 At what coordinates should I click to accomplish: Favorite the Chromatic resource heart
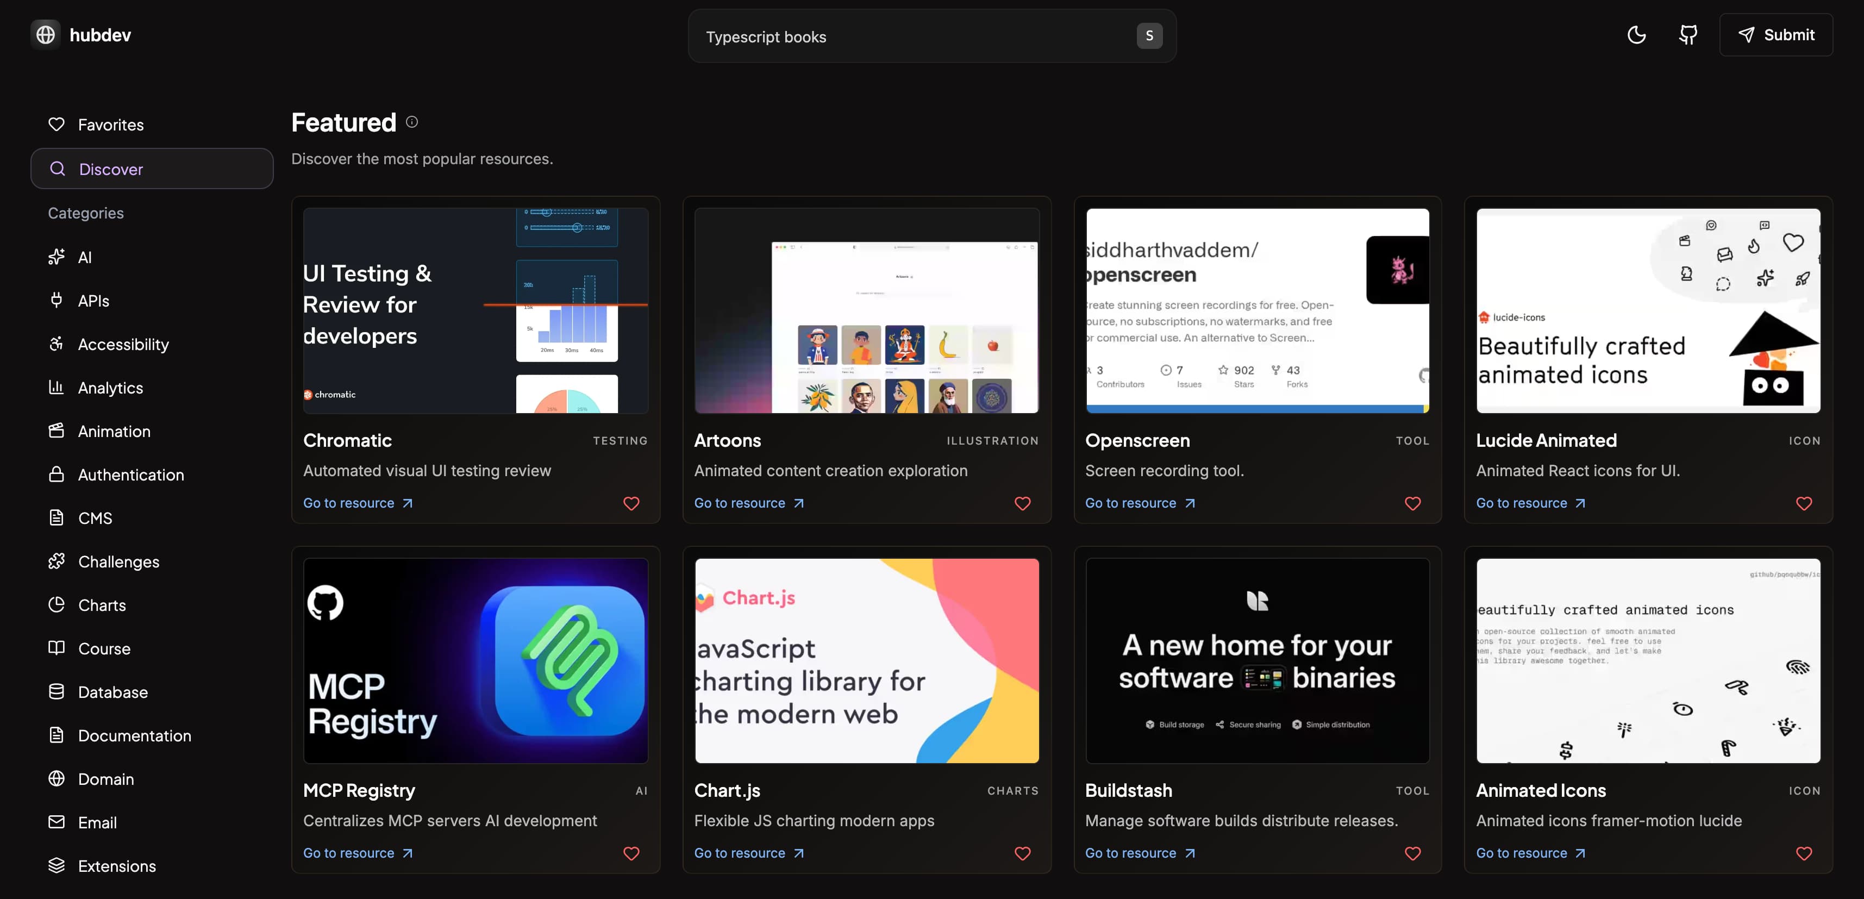tap(631, 503)
